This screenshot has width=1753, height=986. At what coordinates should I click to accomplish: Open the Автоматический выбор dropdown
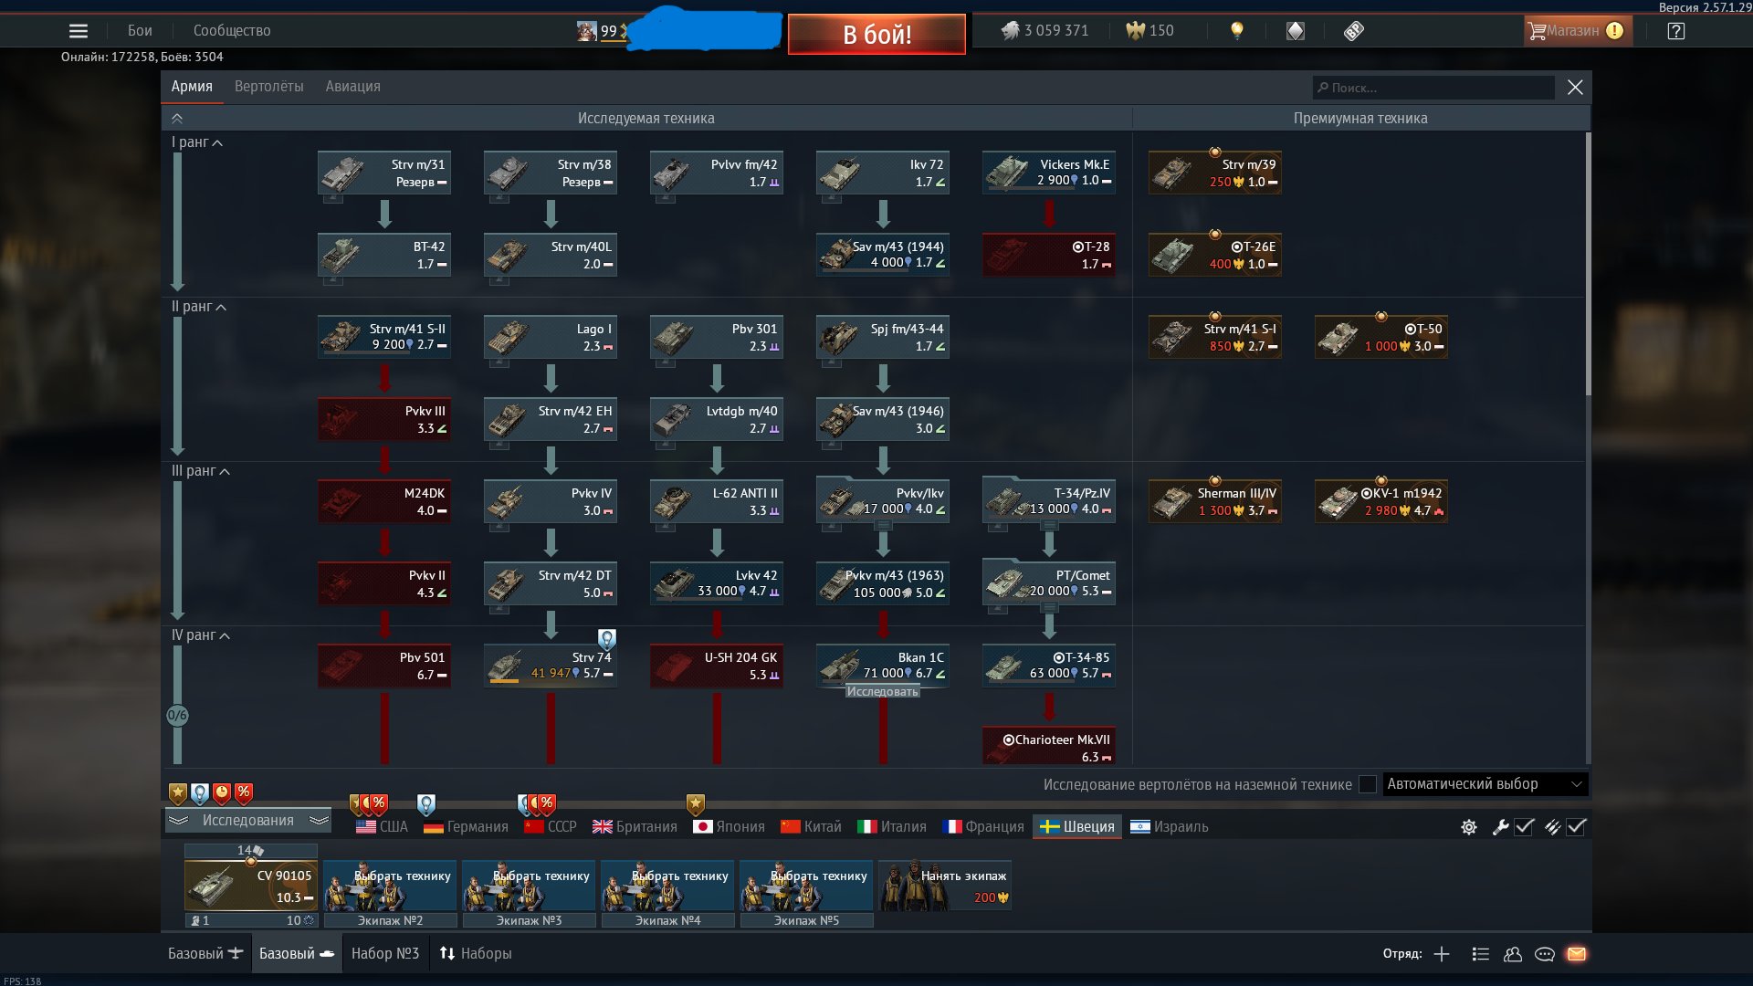coord(1485,784)
